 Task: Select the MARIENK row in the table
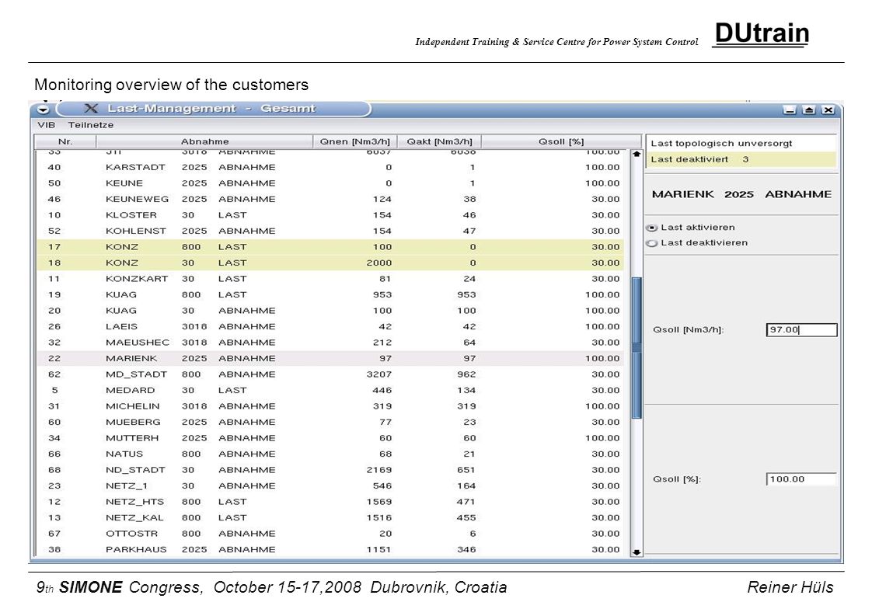pos(330,359)
